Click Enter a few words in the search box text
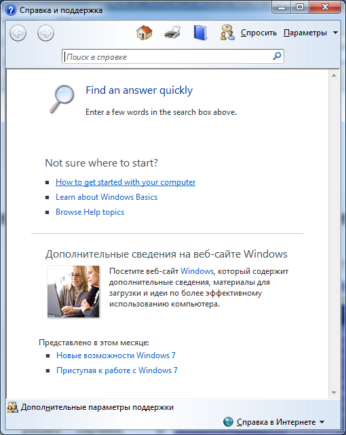The height and width of the screenshot is (435, 346). coord(161,112)
